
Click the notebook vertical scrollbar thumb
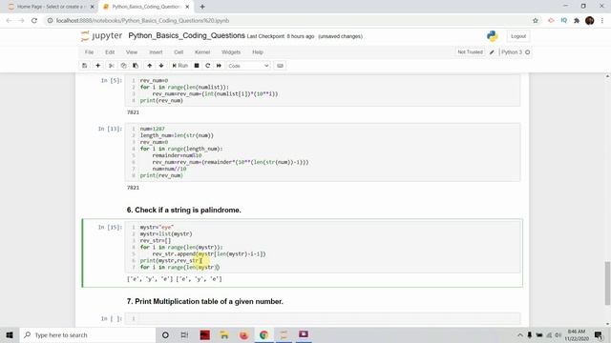point(607,283)
